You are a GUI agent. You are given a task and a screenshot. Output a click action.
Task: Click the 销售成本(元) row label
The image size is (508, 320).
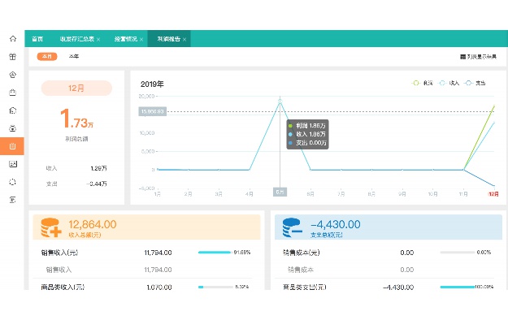pyautogui.click(x=301, y=253)
